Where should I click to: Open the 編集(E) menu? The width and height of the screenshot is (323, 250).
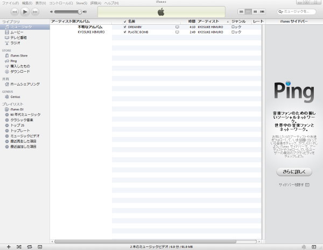(27, 3)
